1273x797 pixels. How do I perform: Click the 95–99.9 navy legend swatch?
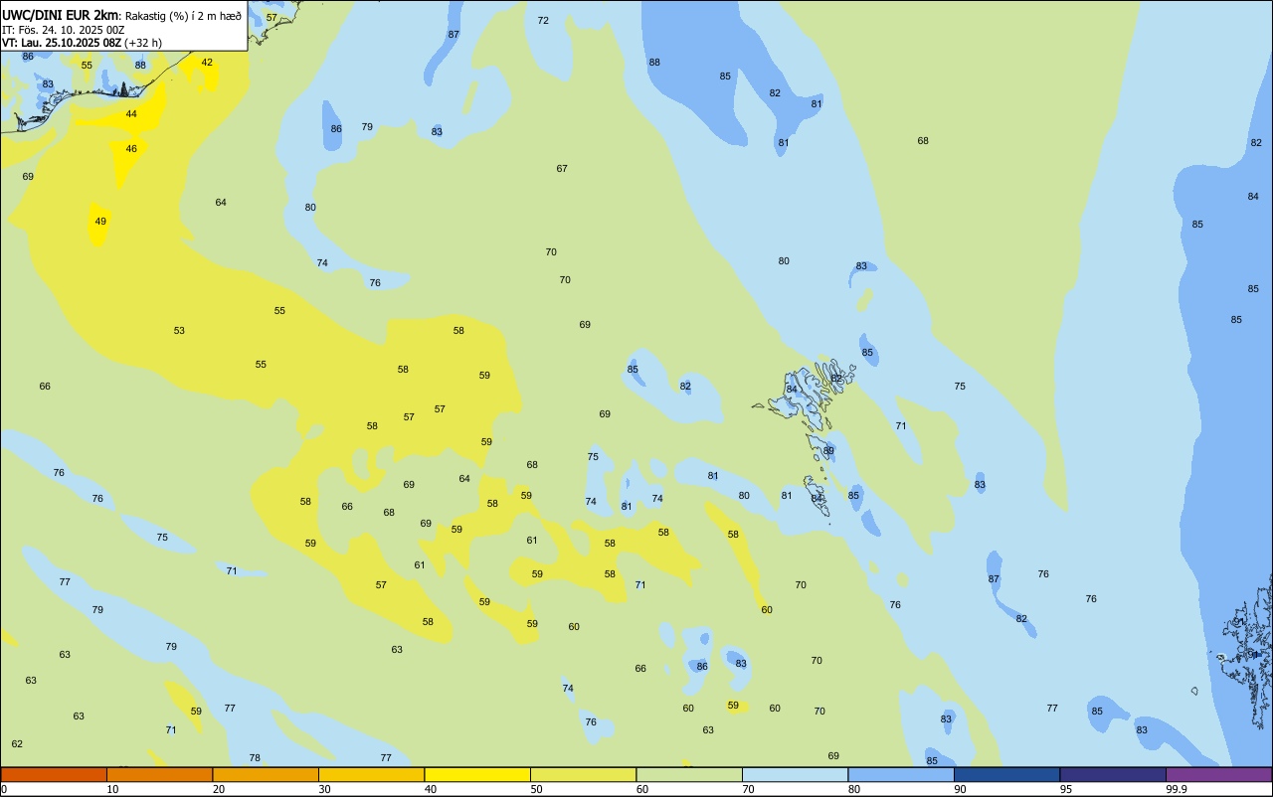tap(1113, 774)
